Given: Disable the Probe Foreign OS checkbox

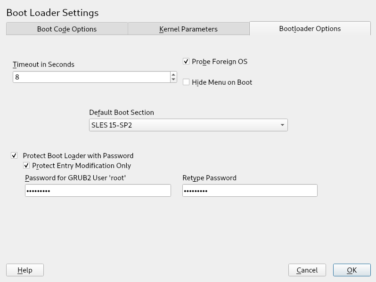Looking at the screenshot, I should point(186,62).
